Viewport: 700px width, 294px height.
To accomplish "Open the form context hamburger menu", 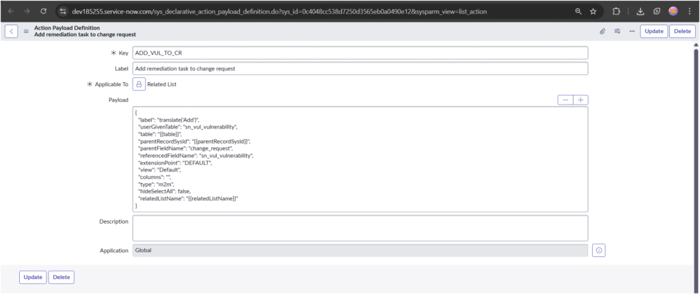I will click(x=27, y=31).
